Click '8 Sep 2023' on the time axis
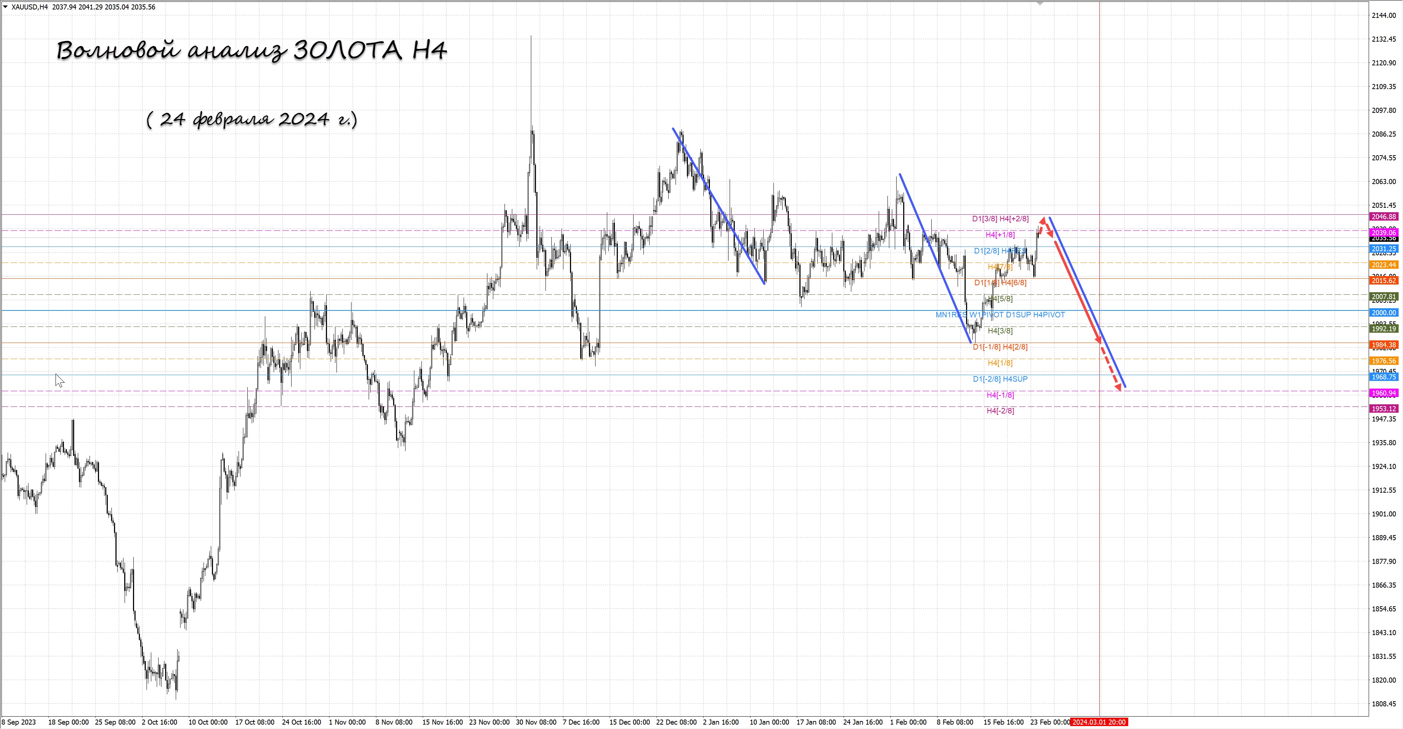 (19, 722)
